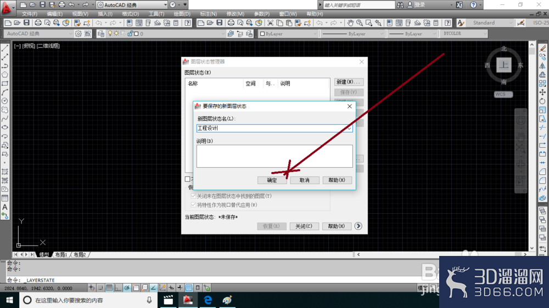Select the Table tool in draw toolbar
Screen dimensions: 549x308
(5, 198)
